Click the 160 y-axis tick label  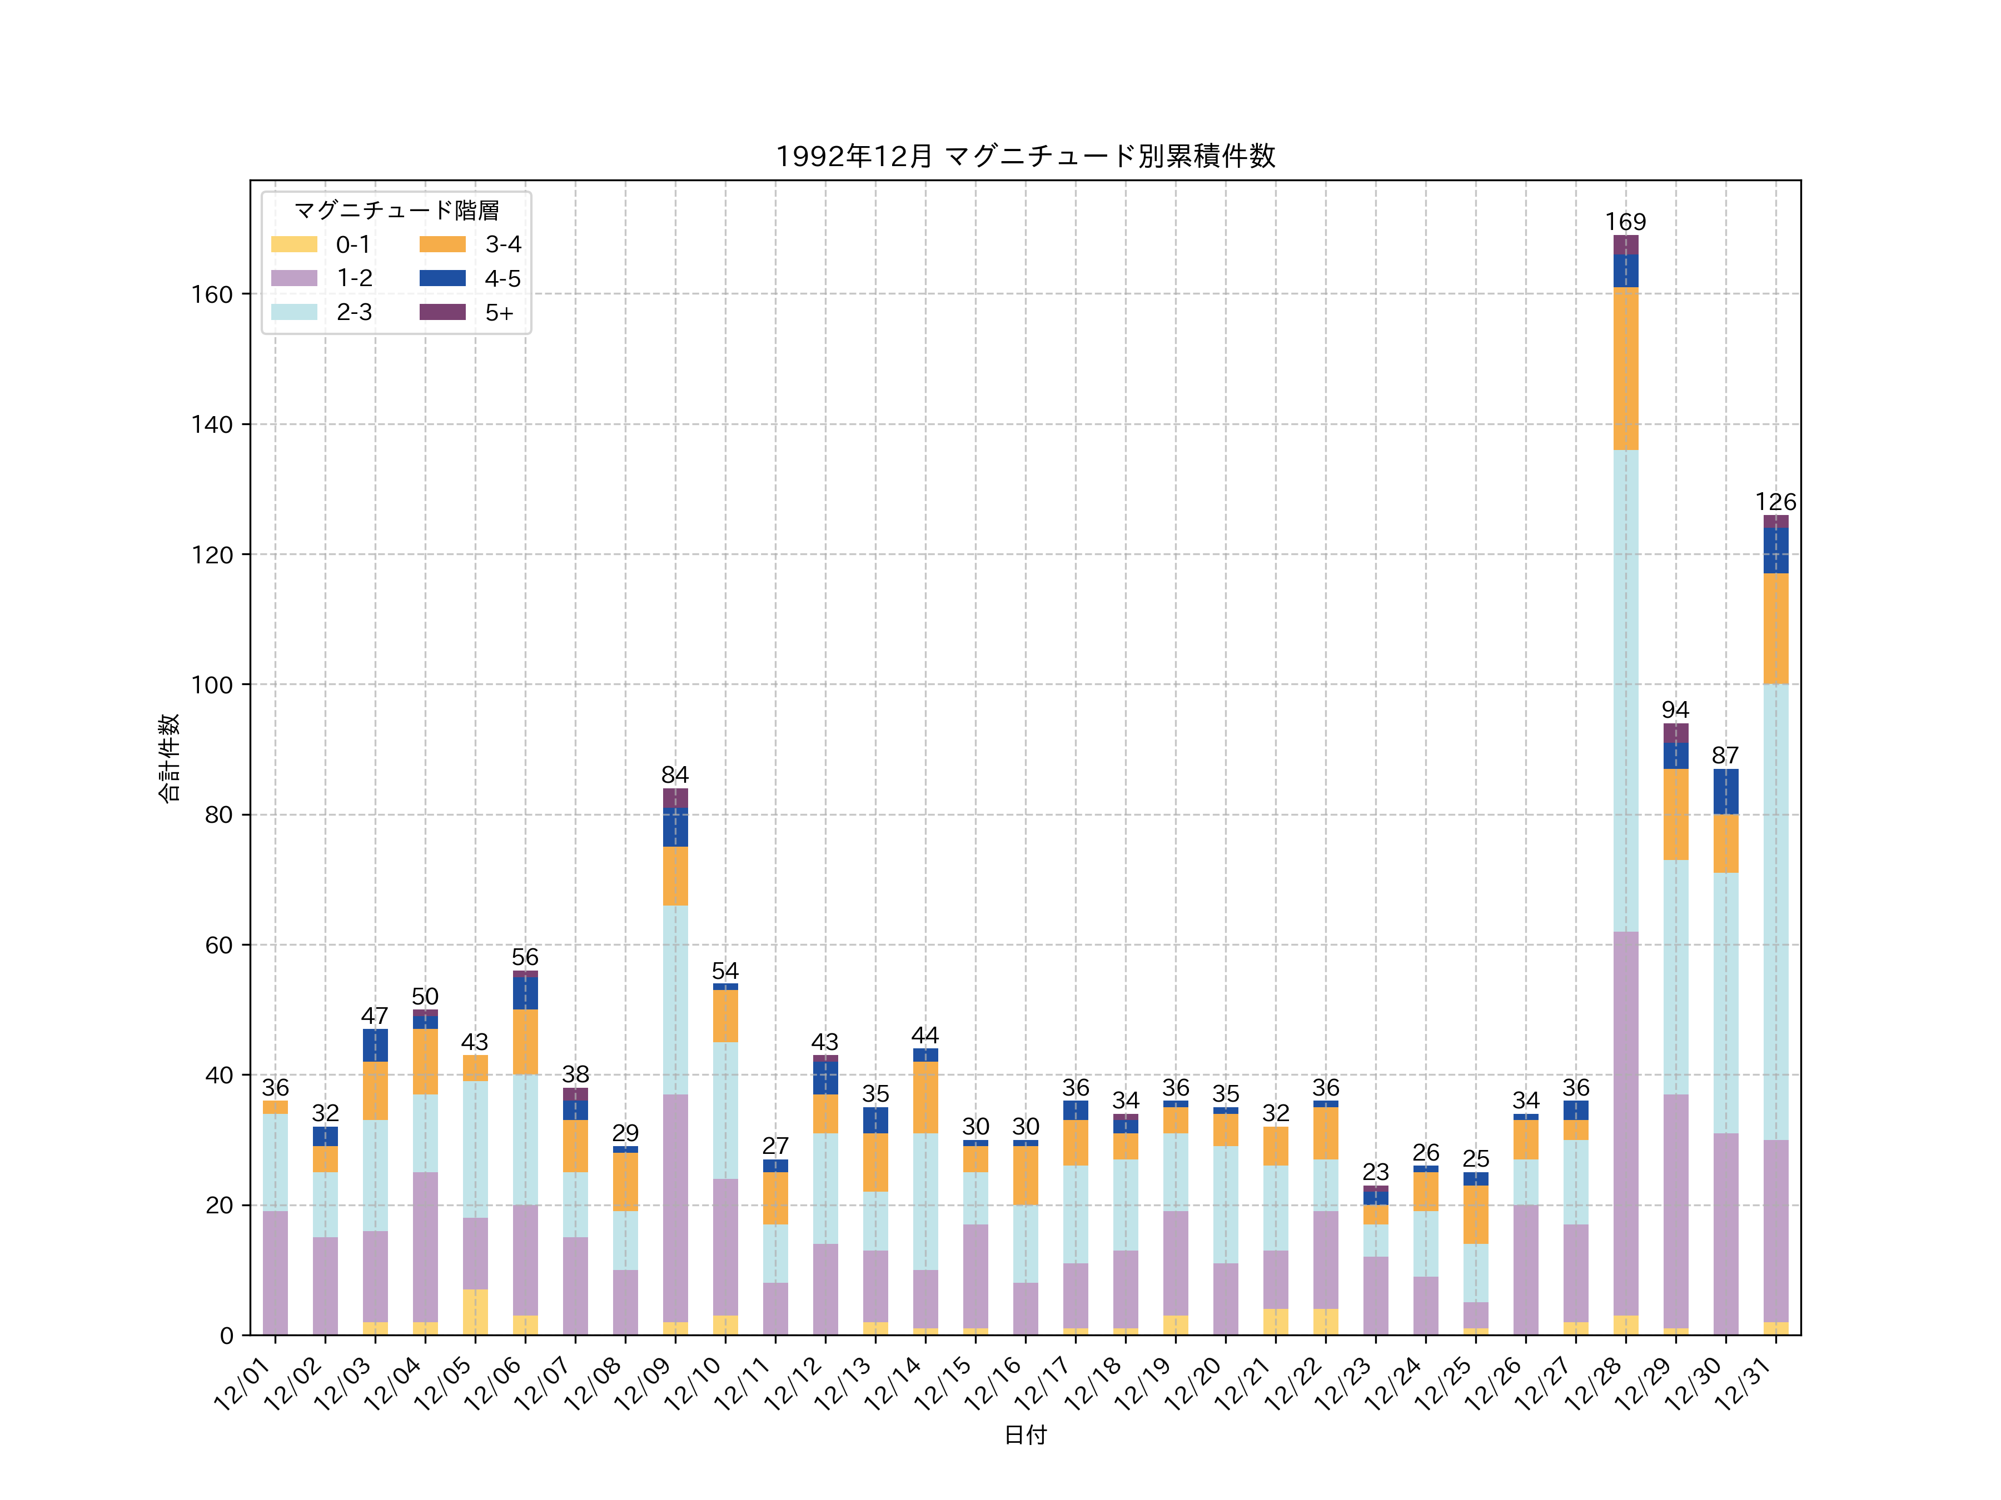coord(212,295)
